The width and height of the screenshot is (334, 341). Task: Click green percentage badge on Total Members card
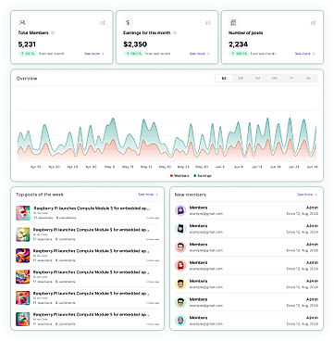28,54
